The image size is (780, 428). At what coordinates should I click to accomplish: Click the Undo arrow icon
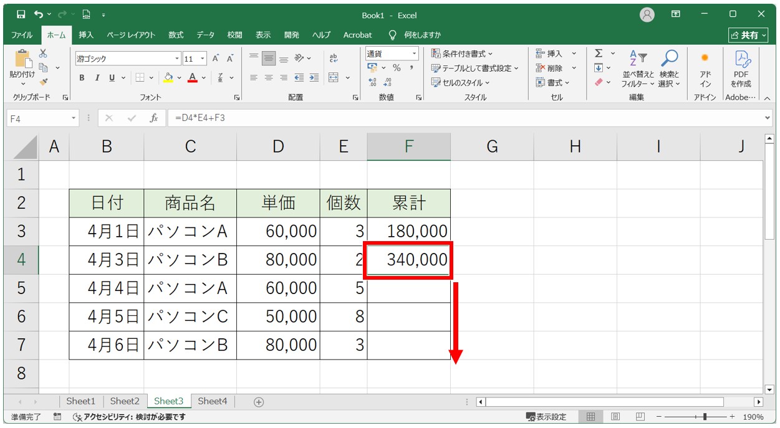coord(39,14)
